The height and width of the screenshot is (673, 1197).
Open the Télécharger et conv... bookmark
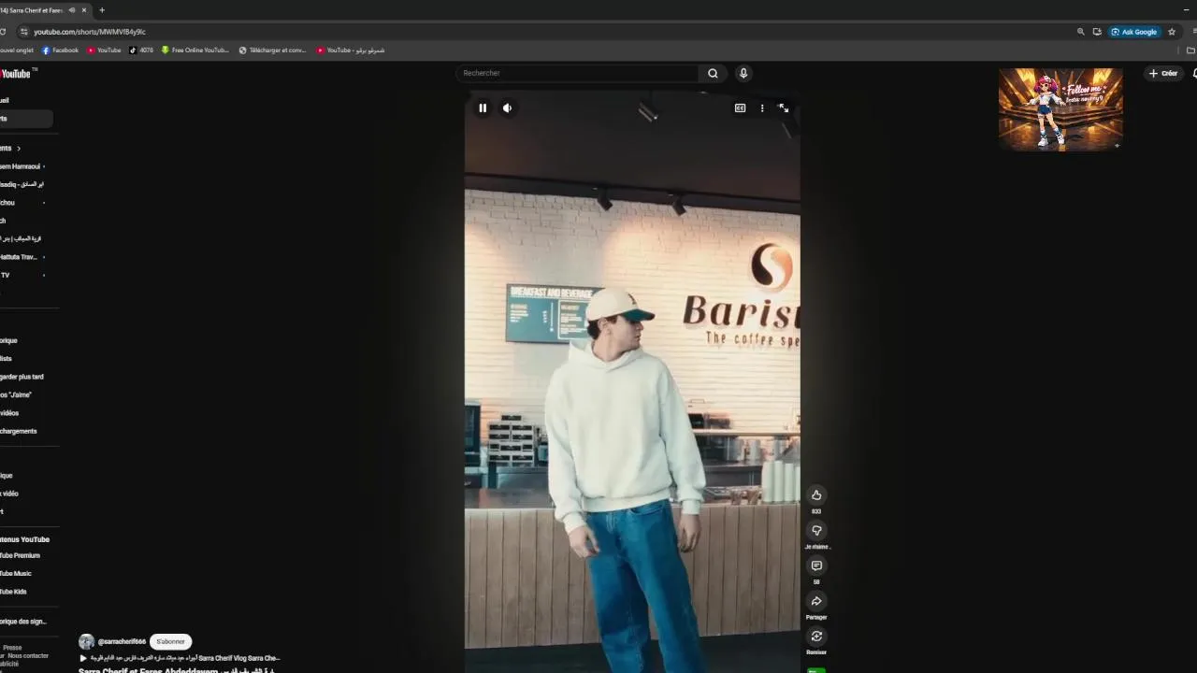[x=272, y=50]
